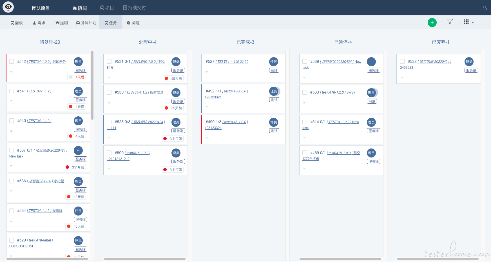This screenshot has height=264, width=491.
Task: Tick the checkbox for task #531
Action: pos(109,61)
